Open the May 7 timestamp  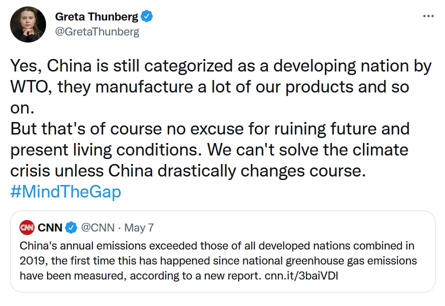point(139,227)
